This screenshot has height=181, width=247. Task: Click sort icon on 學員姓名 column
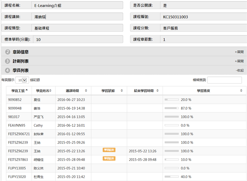coord(50,91)
